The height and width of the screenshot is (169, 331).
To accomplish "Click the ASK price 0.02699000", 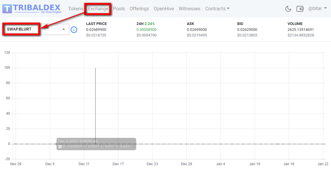I will pyautogui.click(x=197, y=29).
